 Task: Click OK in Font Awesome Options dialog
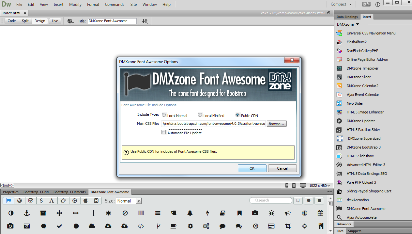(252, 168)
